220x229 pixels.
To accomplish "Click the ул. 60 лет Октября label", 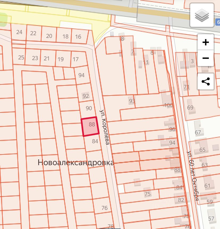I will [x=193, y=176].
